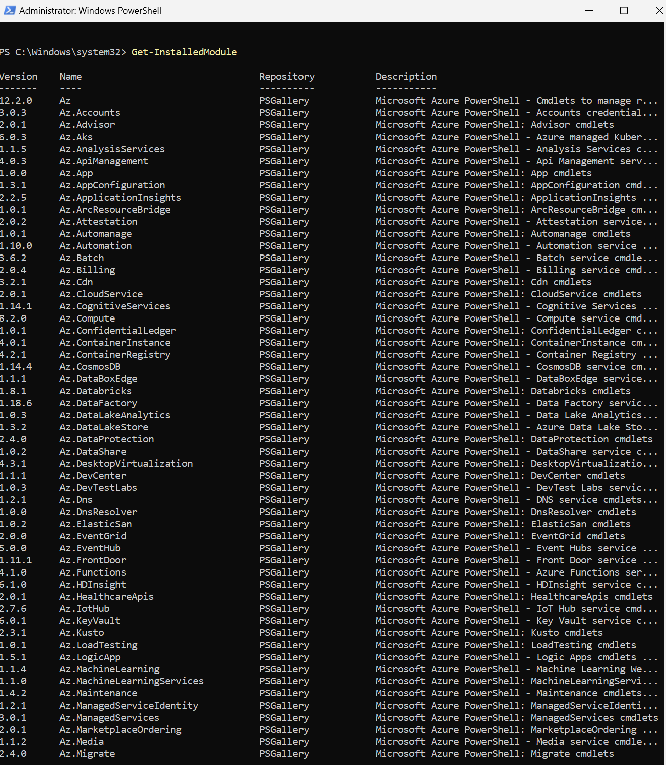Click "Az.CognitiveServices" in the Name column
The width and height of the screenshot is (666, 765).
coord(115,306)
